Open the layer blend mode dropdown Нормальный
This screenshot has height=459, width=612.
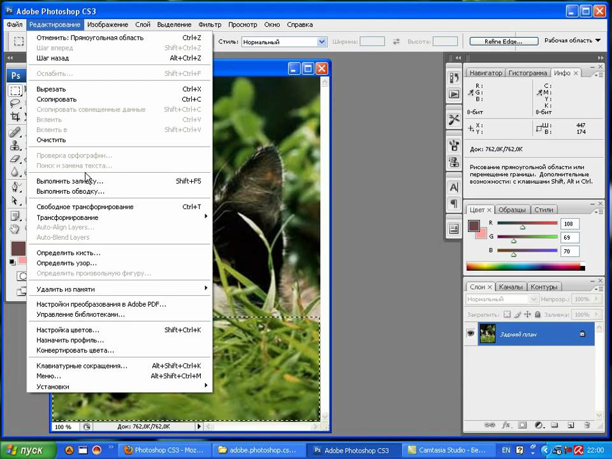(x=502, y=300)
